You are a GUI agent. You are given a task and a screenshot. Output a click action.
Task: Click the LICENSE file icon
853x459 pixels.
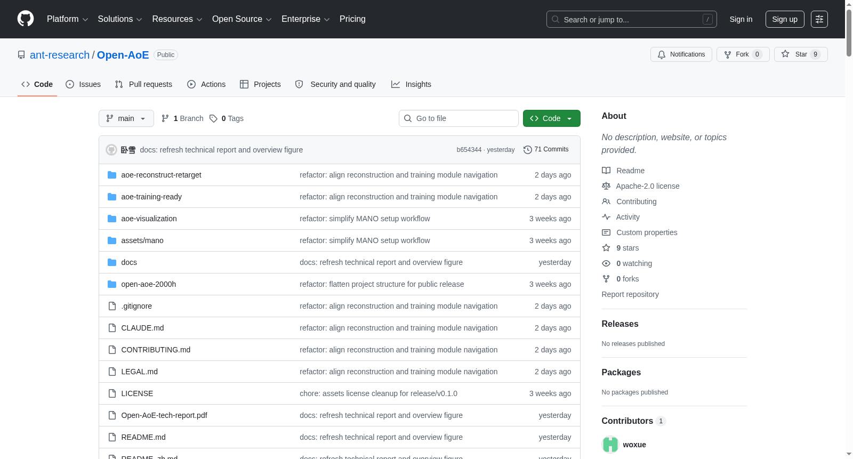(112, 393)
